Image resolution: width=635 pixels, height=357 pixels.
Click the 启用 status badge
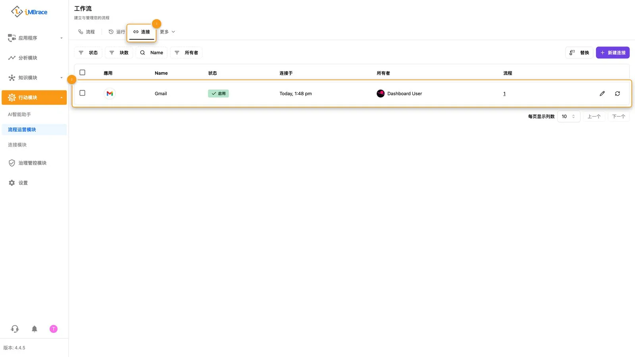pyautogui.click(x=218, y=94)
